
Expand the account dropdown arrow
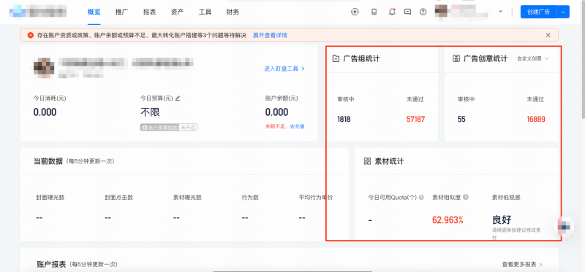[x=501, y=12]
